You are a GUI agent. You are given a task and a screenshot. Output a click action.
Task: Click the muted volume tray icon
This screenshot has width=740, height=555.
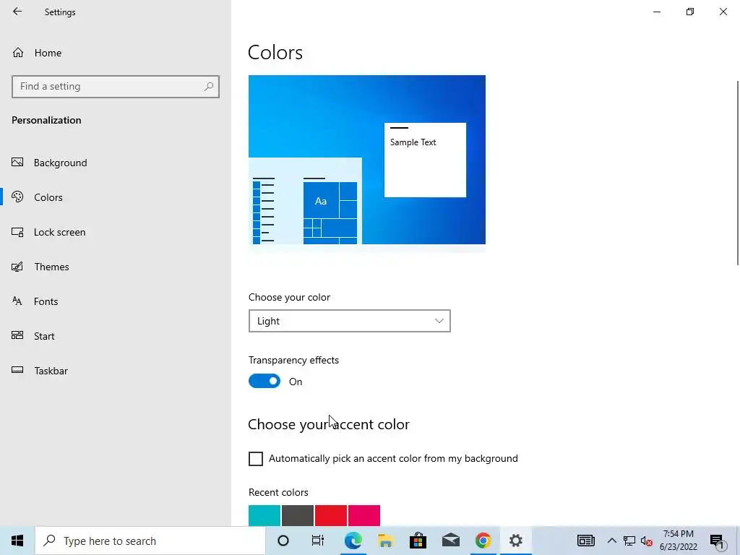(647, 541)
